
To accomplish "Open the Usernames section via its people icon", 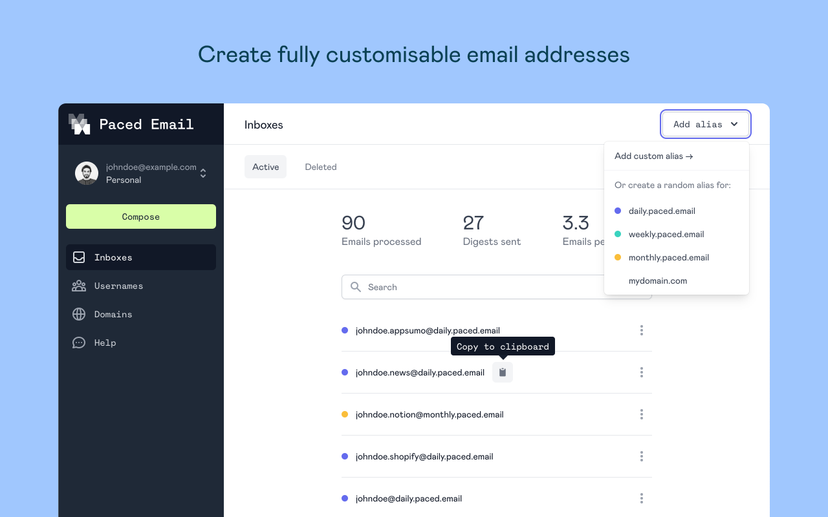I will (x=78, y=286).
